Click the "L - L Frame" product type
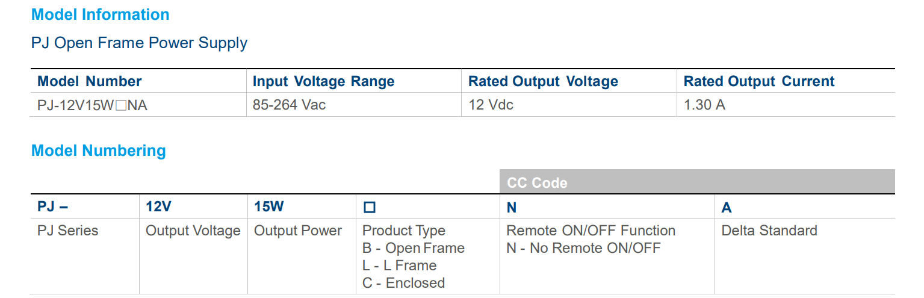The width and height of the screenshot is (924, 298). [x=399, y=265]
